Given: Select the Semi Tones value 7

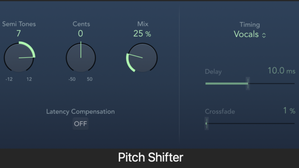Looking at the screenshot, I should (x=19, y=34).
